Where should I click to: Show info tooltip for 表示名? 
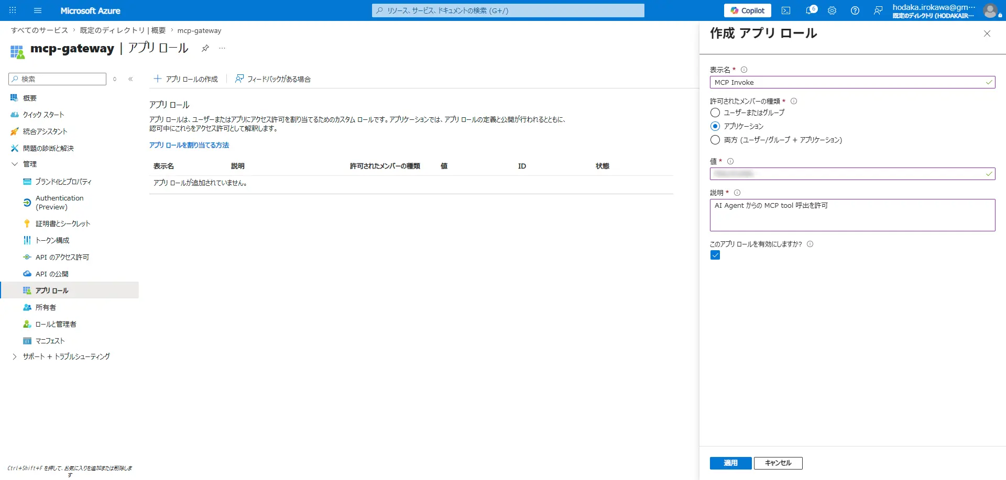(x=744, y=70)
